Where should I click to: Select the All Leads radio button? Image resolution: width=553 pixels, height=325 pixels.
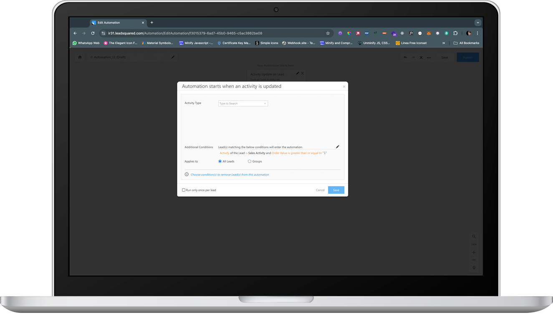220,161
